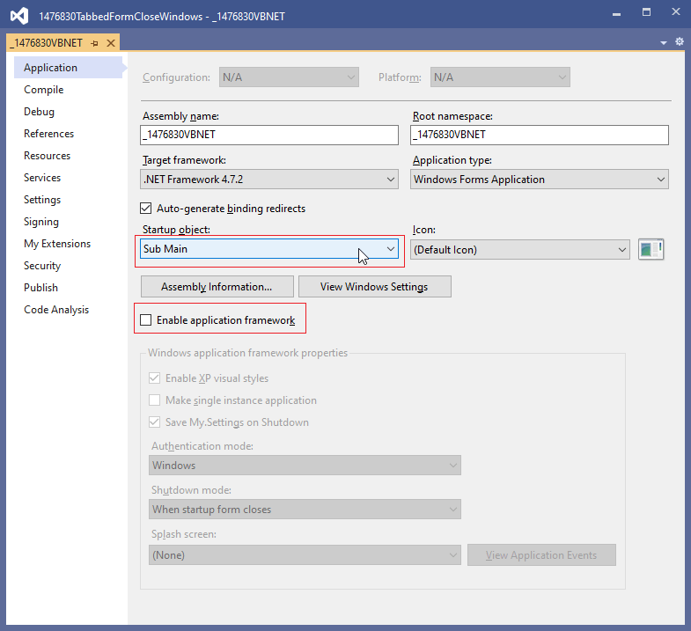The width and height of the screenshot is (691, 631).
Task: Open the References page
Action: [x=49, y=134]
